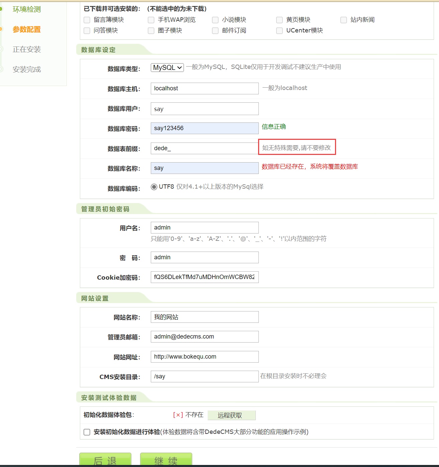Click the 管理员初始密码 section header

105,209
